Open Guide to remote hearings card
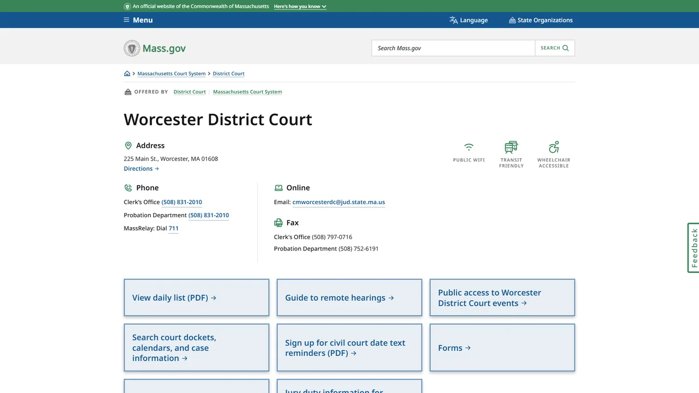The height and width of the screenshot is (393, 699). [x=349, y=297]
